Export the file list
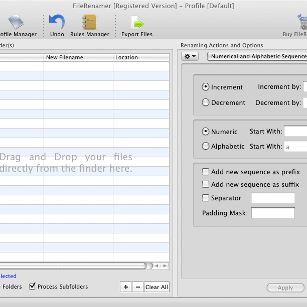 [137, 24]
